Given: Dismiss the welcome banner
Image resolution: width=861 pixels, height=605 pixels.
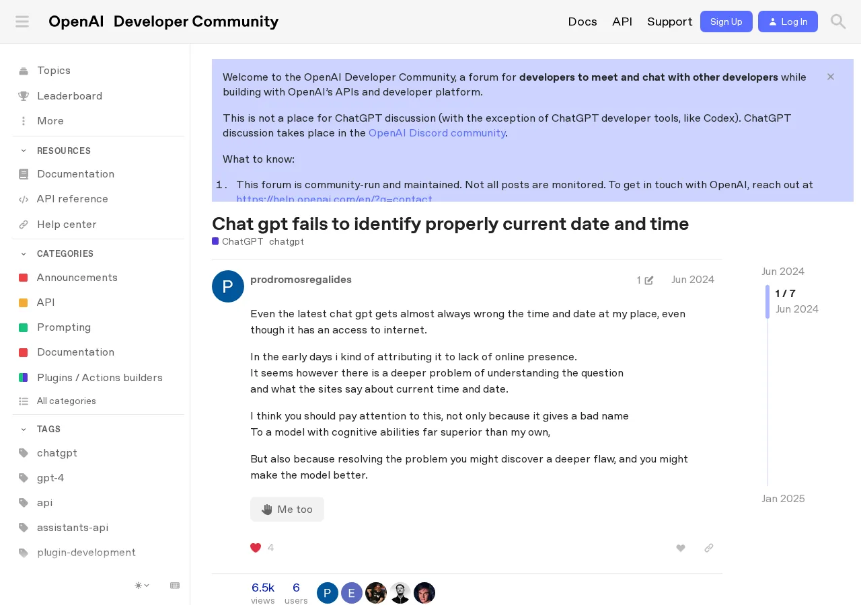Looking at the screenshot, I should (831, 77).
